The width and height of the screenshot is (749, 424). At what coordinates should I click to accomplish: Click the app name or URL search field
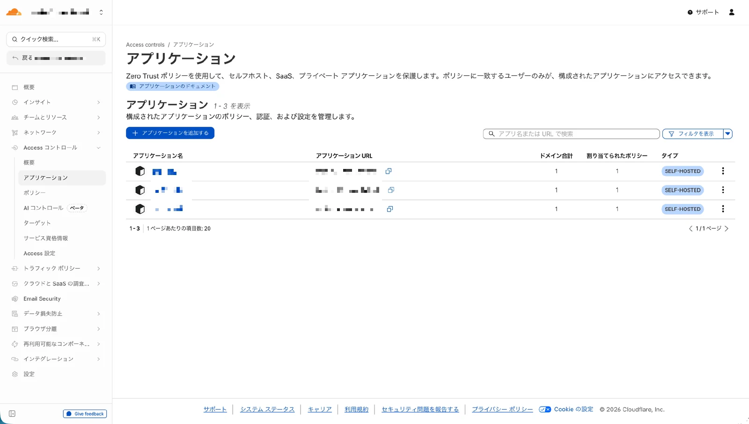pos(571,134)
